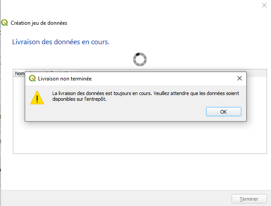Click the Livraison non terminée title text
This screenshot has height=206, width=271.
65,79
